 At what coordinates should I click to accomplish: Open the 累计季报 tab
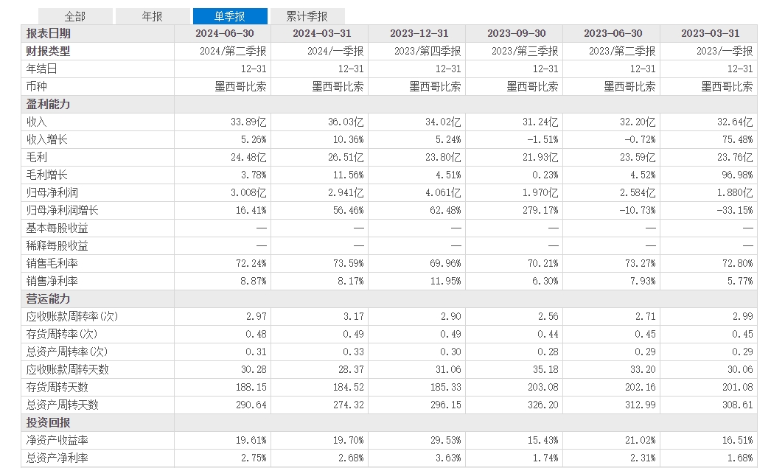307,16
